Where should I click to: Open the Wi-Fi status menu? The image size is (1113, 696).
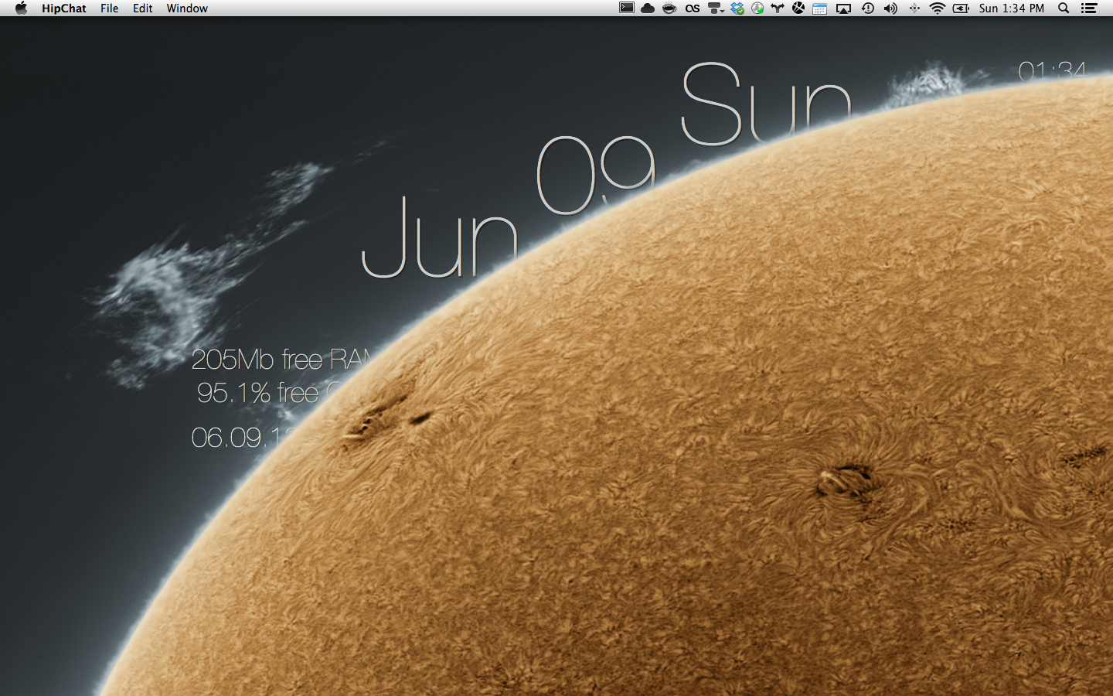(938, 9)
